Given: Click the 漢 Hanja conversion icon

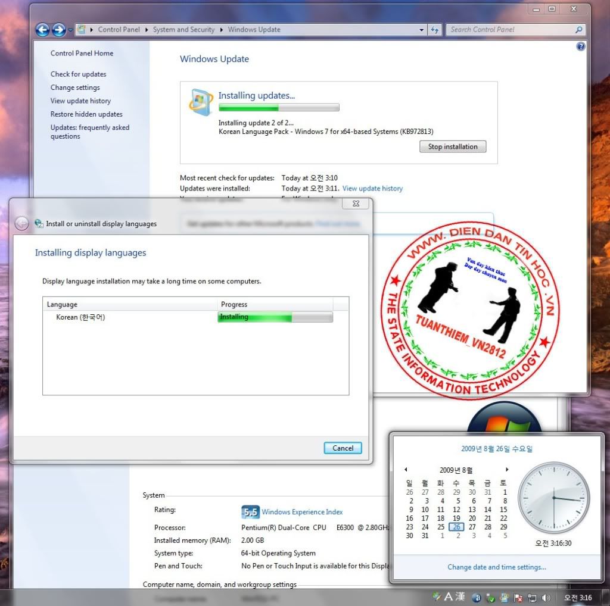Looking at the screenshot, I should pos(460,596).
